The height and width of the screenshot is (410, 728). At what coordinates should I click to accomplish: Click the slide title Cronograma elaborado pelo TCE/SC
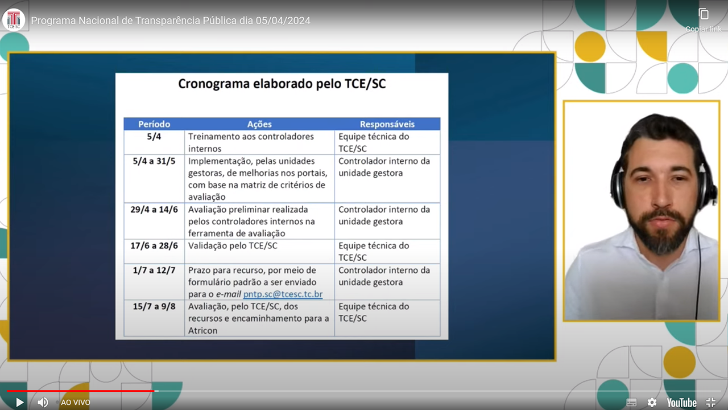pos(282,84)
